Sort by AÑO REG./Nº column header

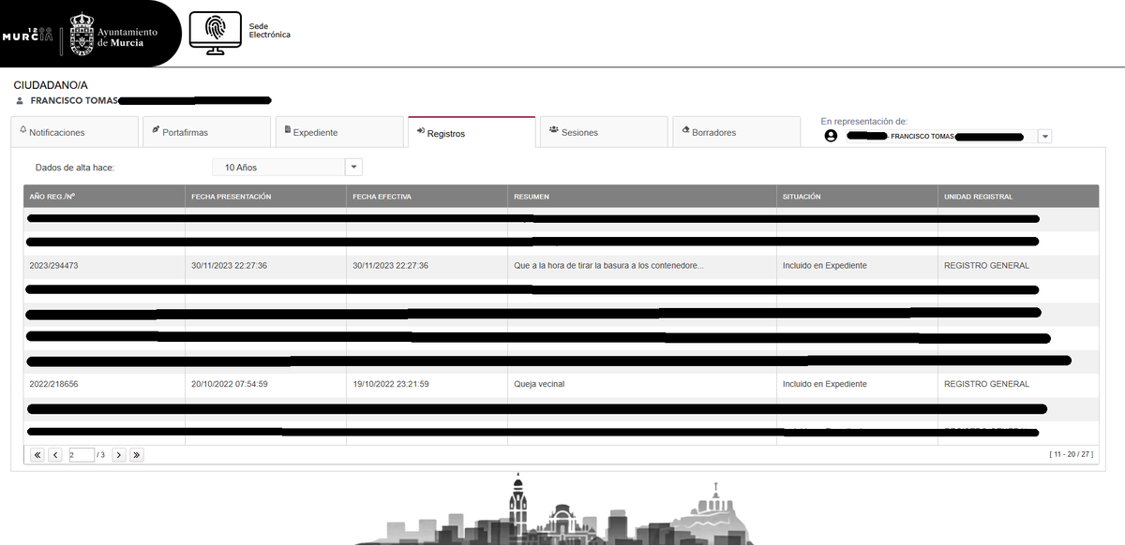[104, 197]
